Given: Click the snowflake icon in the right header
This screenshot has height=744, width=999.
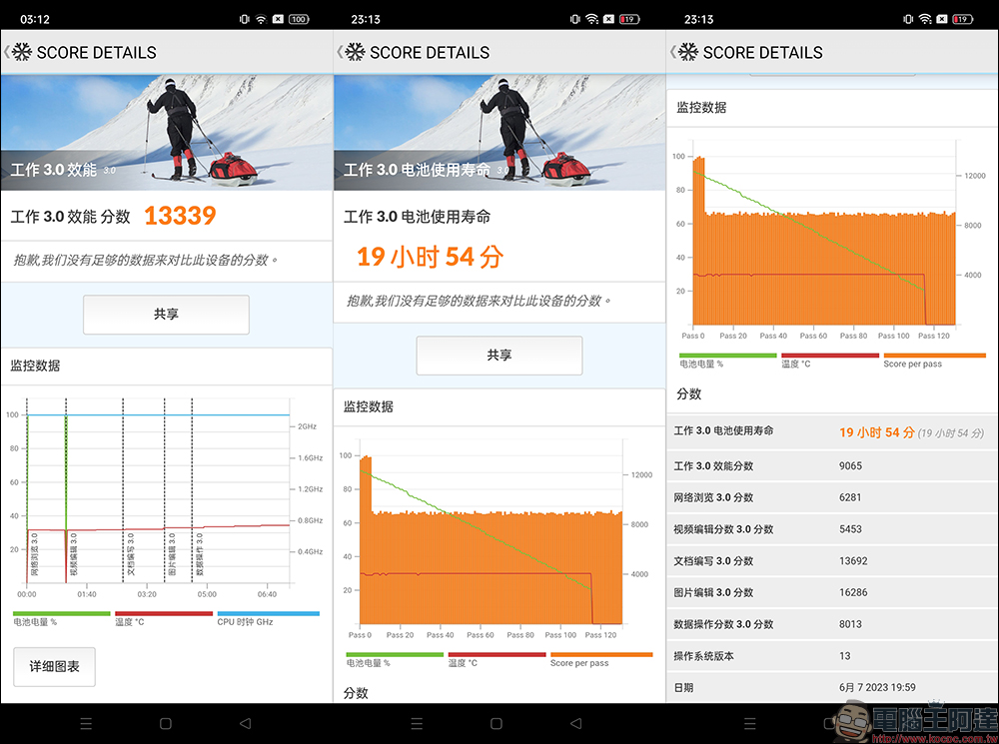Looking at the screenshot, I should [x=687, y=53].
